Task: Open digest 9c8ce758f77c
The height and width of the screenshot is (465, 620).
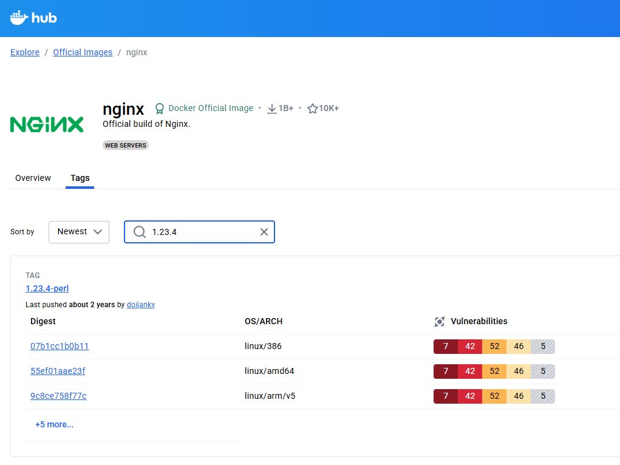Action: pyautogui.click(x=58, y=396)
